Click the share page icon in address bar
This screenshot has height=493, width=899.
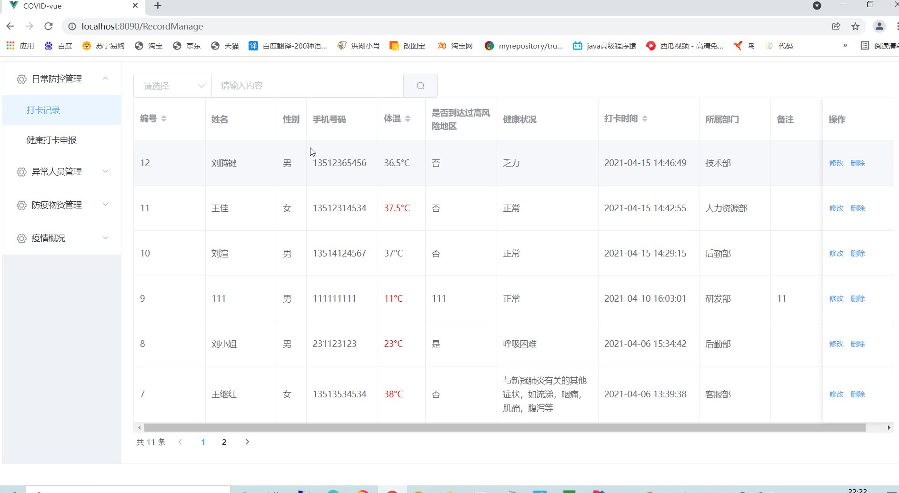(836, 26)
